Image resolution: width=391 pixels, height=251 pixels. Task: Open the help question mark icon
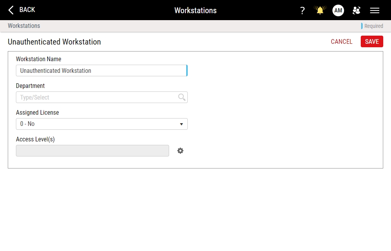[x=302, y=10]
